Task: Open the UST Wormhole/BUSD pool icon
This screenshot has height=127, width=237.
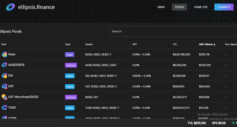Action: click(x=4, y=97)
